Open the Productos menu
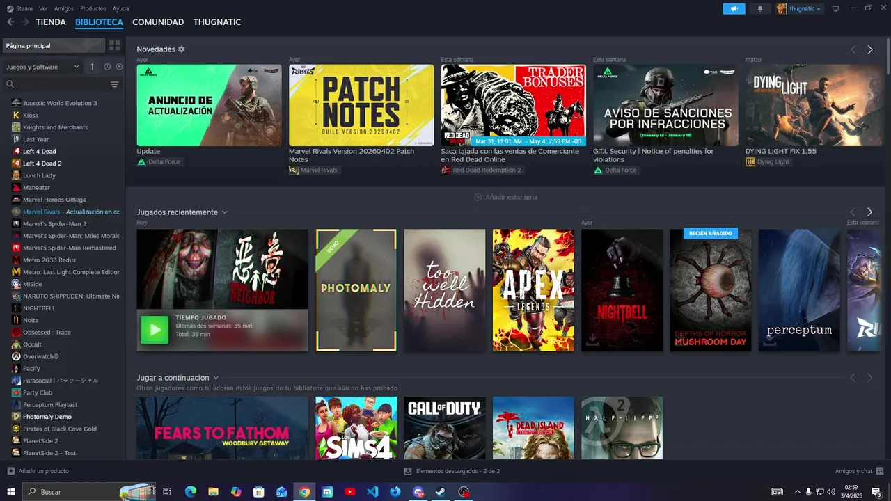The height and width of the screenshot is (501, 891). tap(93, 8)
